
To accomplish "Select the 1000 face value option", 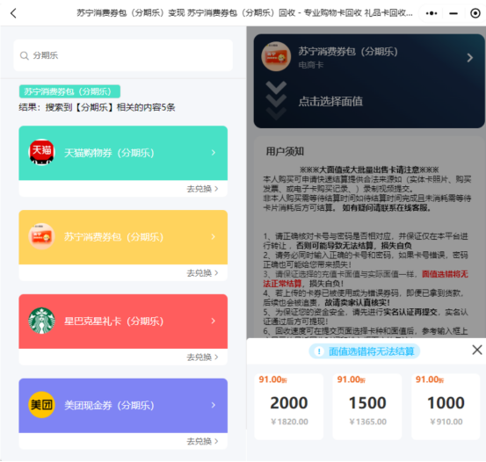I will pyautogui.click(x=446, y=406).
